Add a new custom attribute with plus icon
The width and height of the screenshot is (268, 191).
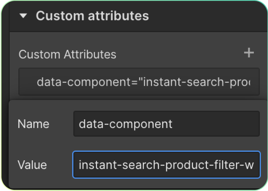point(249,53)
